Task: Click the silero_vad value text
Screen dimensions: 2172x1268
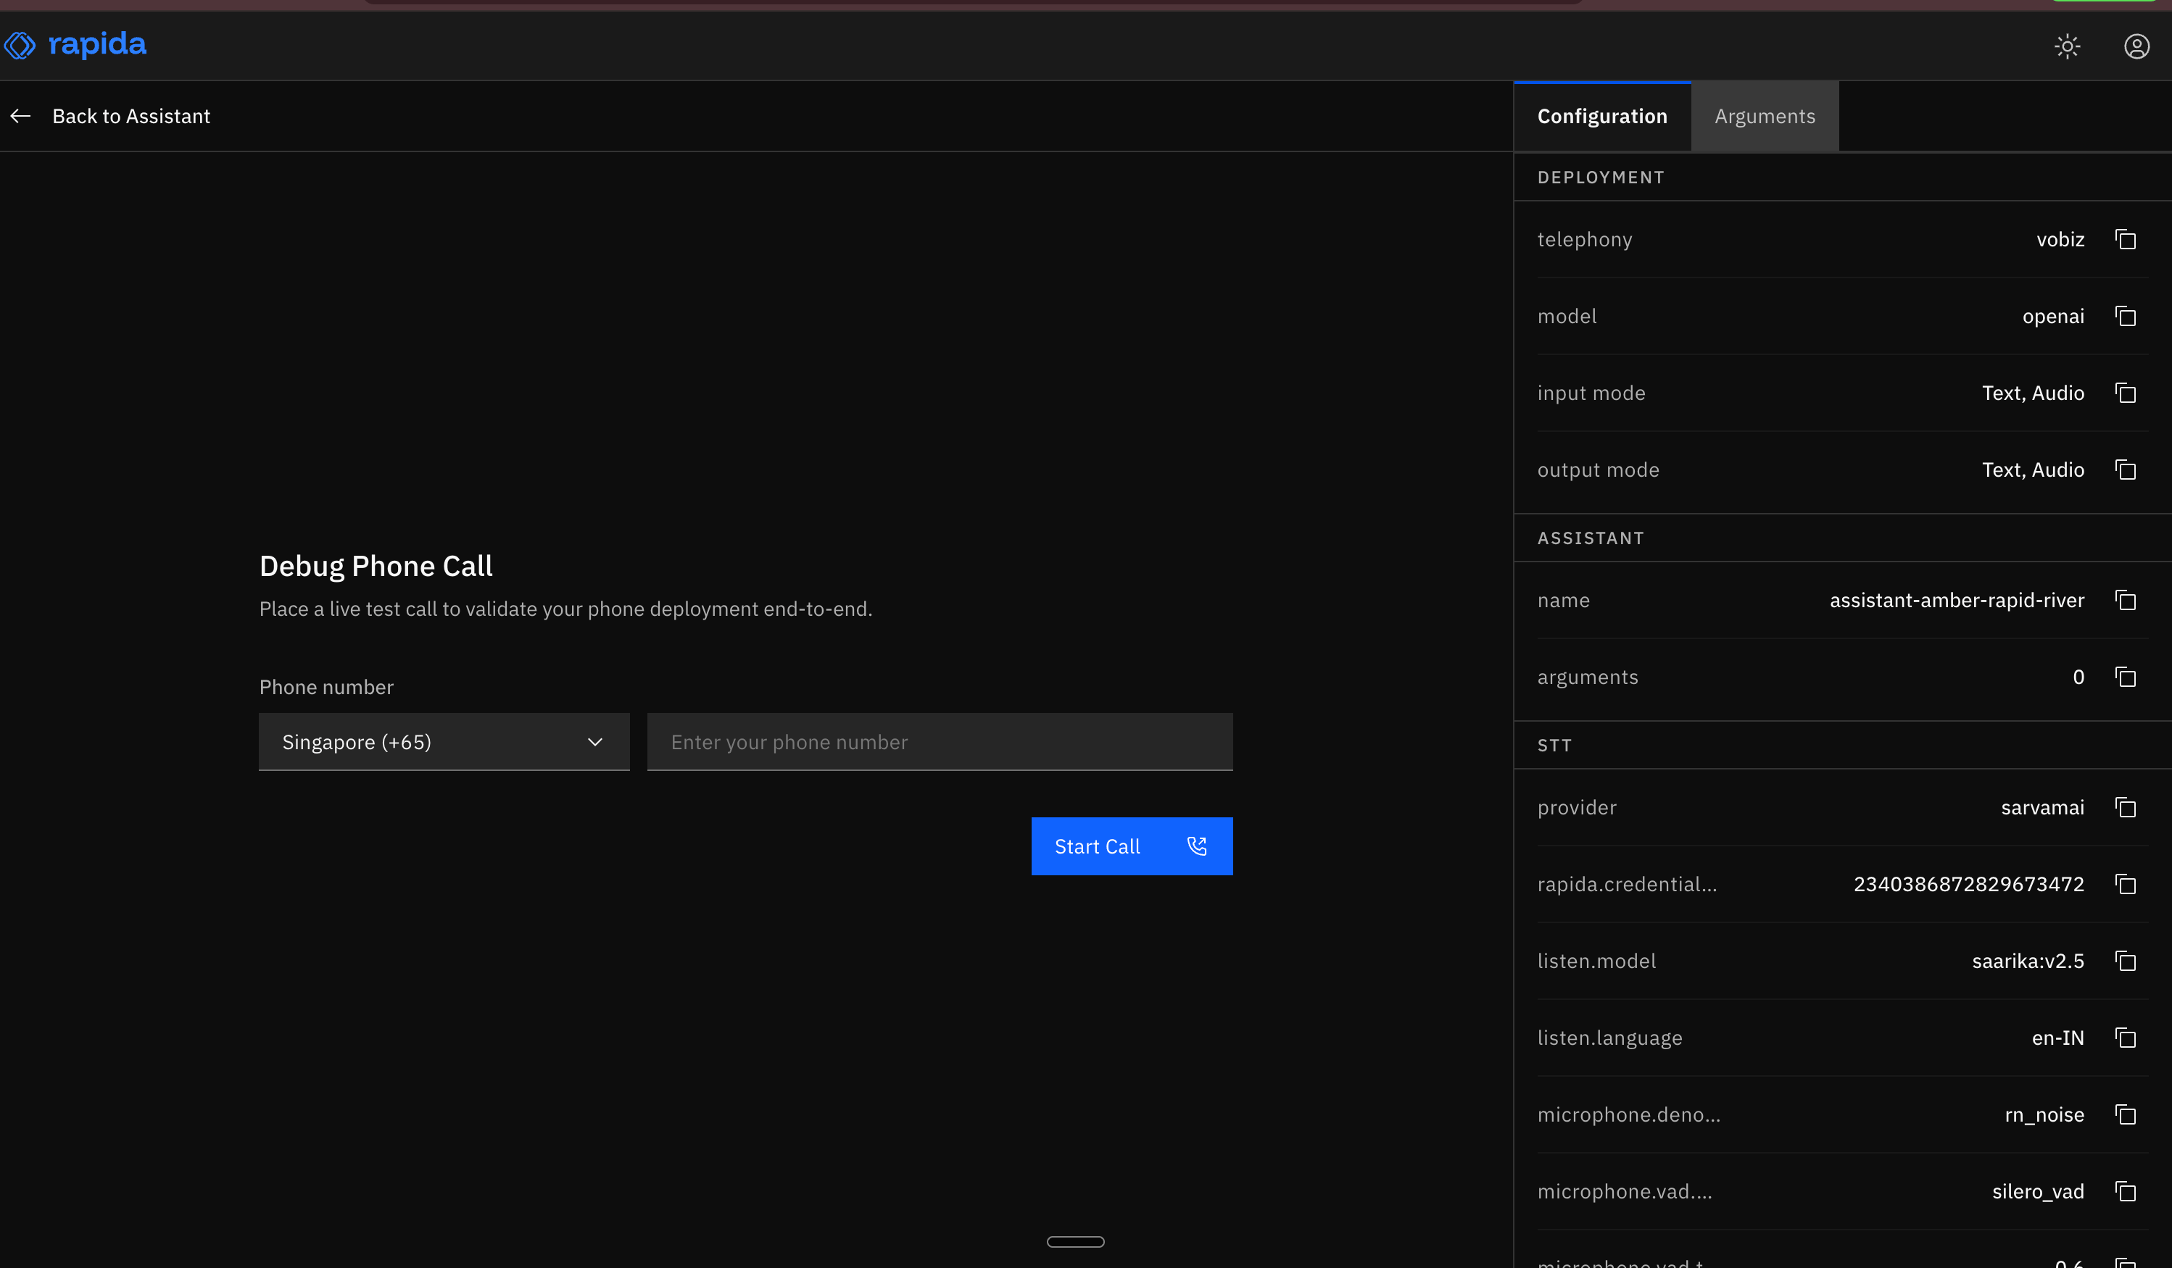Action: click(x=2038, y=1191)
